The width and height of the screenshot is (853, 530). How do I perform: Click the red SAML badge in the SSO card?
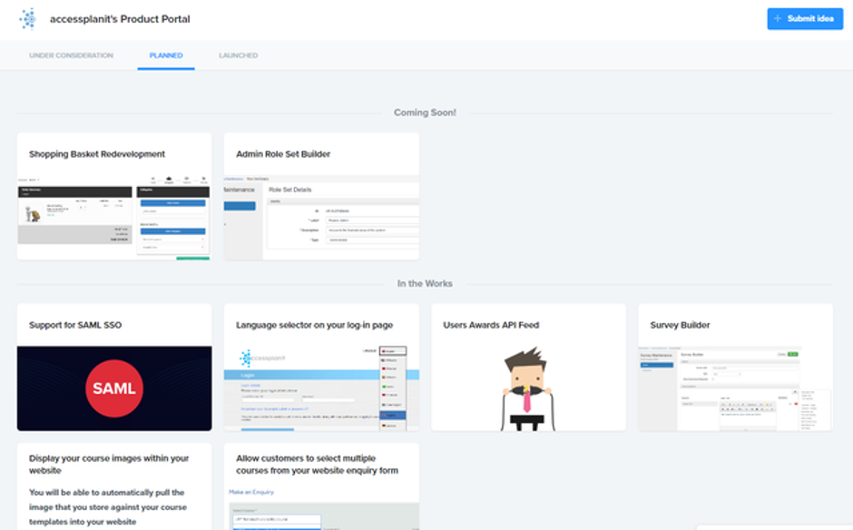click(x=113, y=388)
